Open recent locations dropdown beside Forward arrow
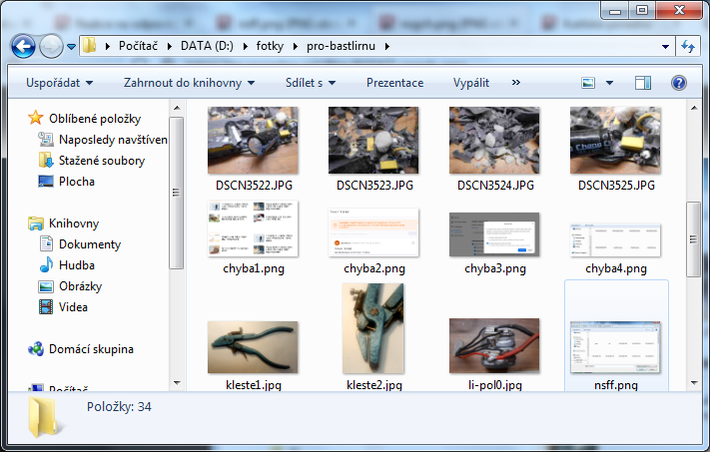 [x=71, y=46]
